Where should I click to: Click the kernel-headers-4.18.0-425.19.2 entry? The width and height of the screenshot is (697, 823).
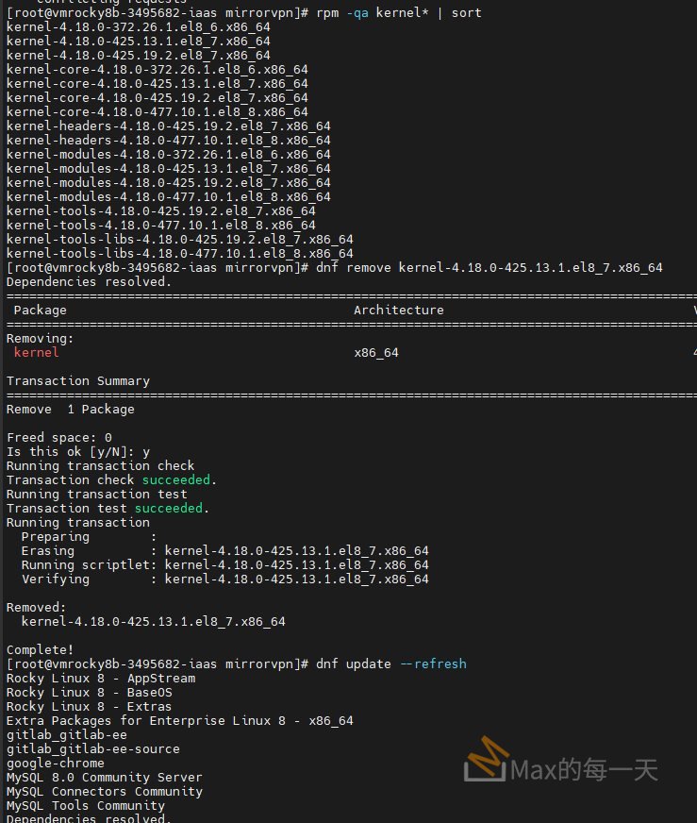point(168,126)
